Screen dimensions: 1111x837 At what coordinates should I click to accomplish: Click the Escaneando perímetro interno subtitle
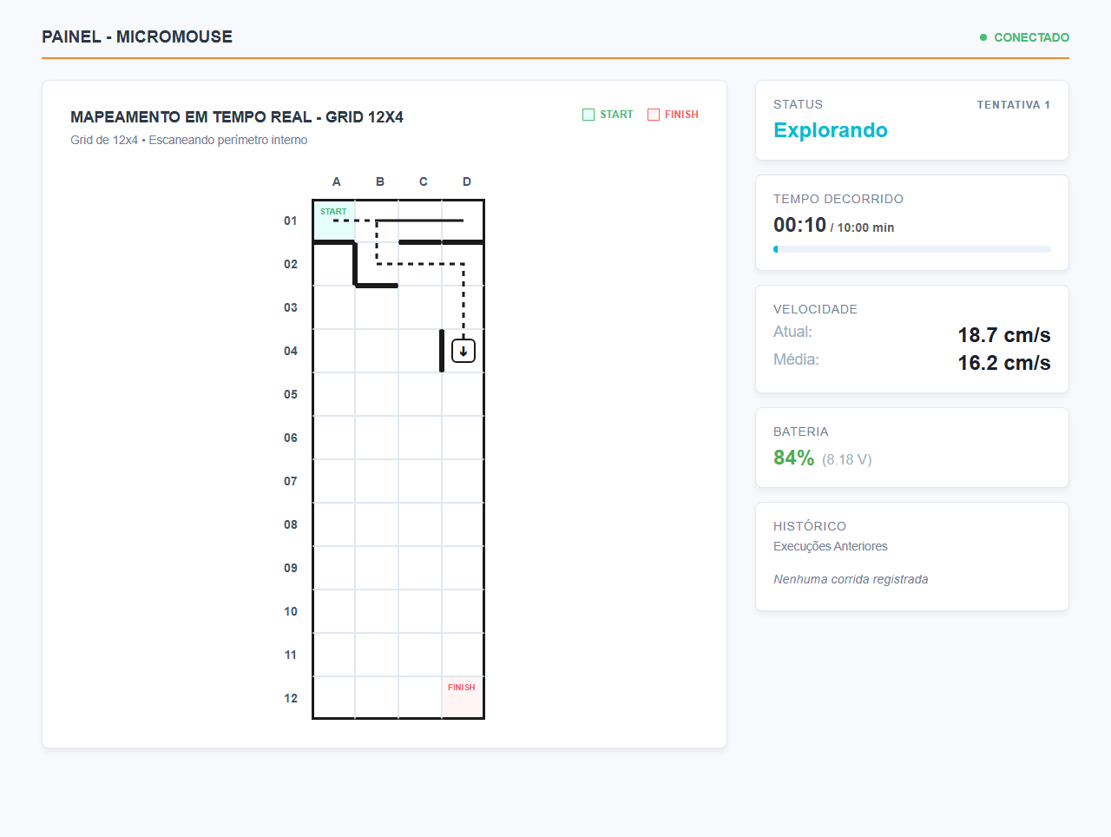click(x=228, y=140)
